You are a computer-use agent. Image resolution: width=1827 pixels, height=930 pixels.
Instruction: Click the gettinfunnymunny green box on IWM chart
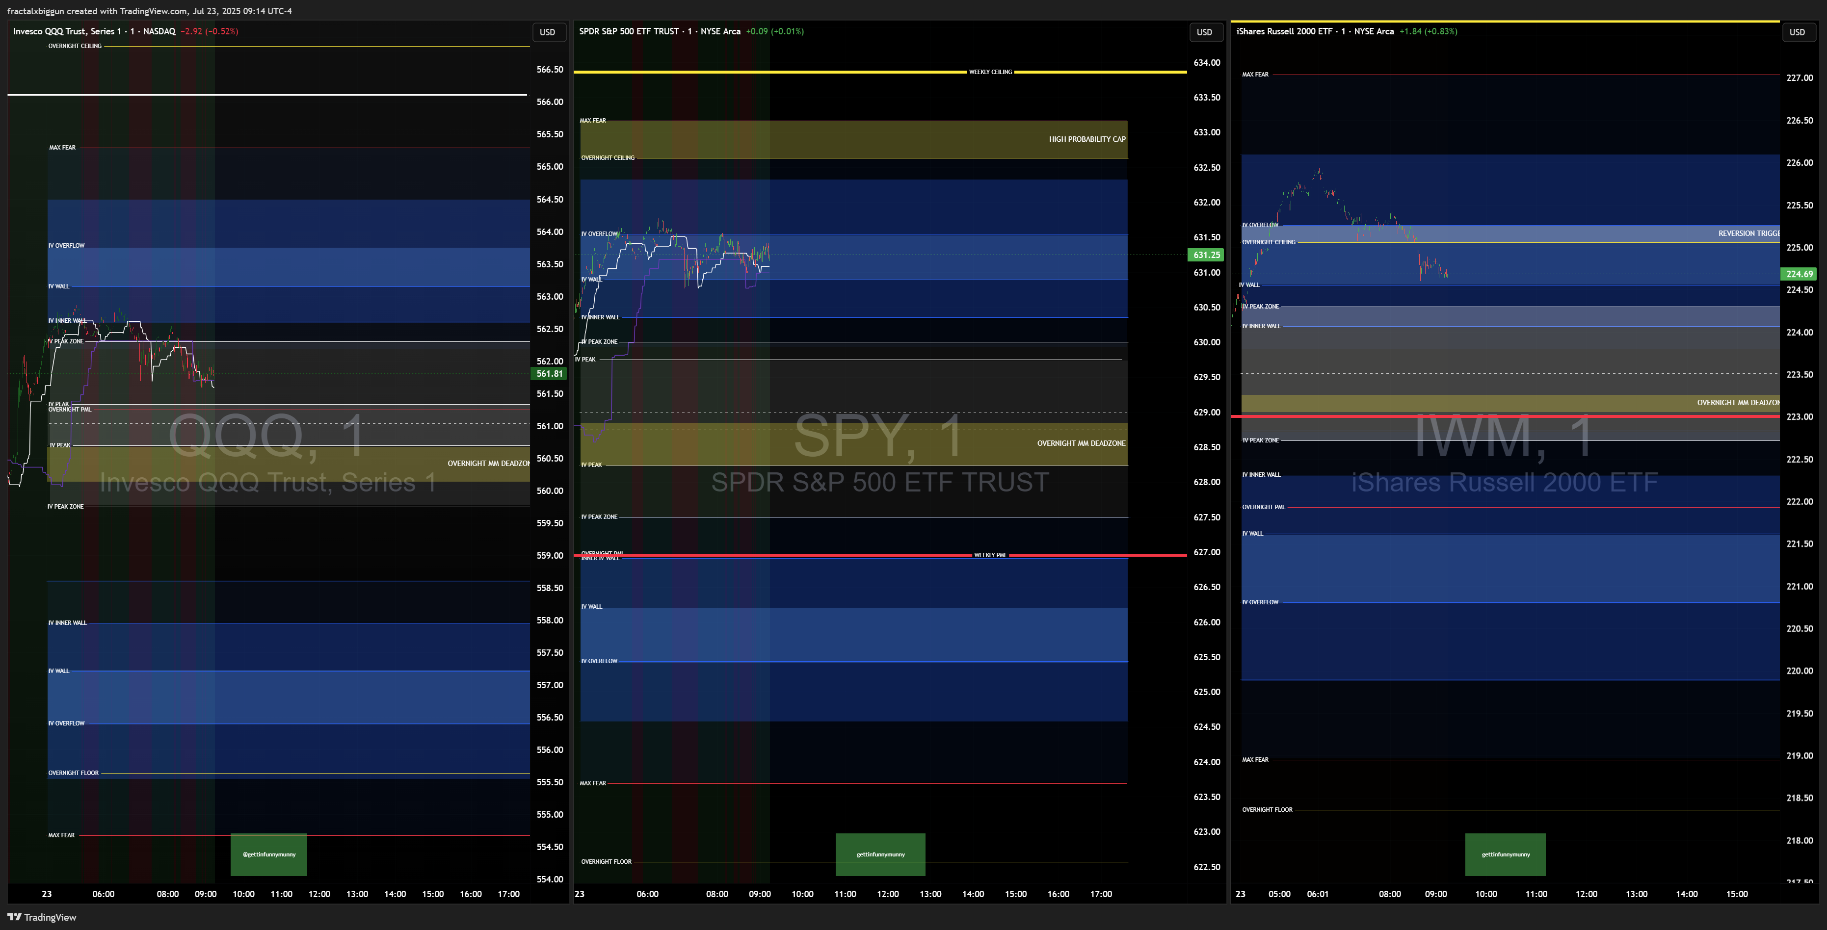pyautogui.click(x=1505, y=854)
